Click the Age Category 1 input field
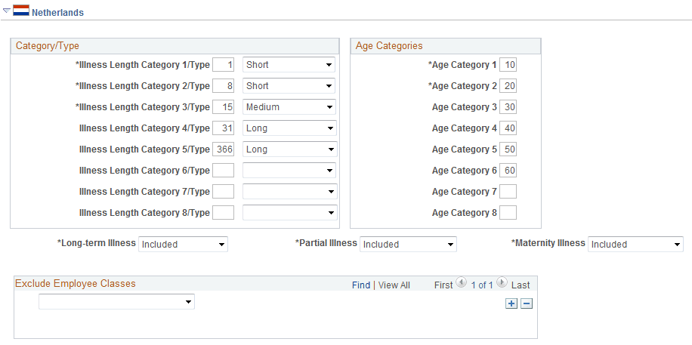Viewport: 692px width, 345px height. click(508, 65)
